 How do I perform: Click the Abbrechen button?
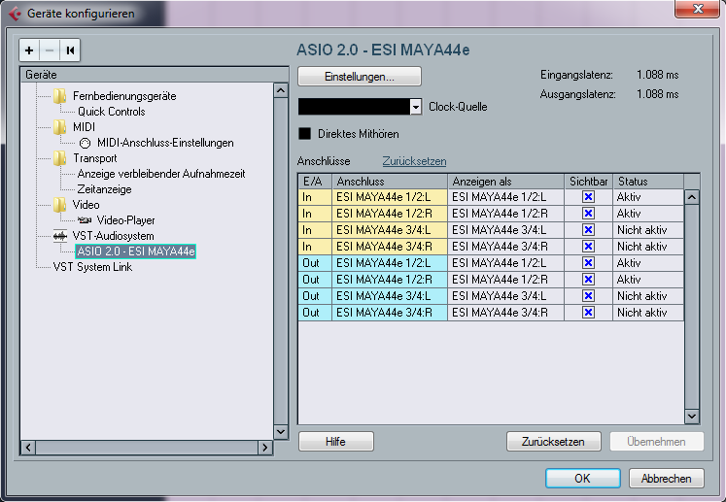click(x=666, y=478)
